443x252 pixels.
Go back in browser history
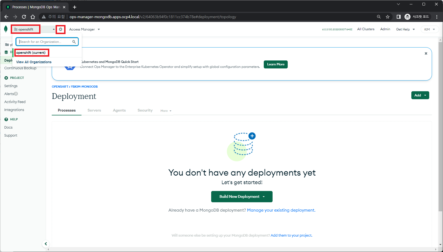[x=6, y=17]
